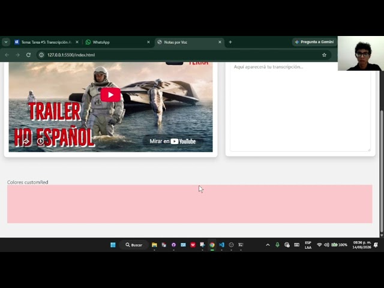Viewport: 384px width, 288px height.
Task: Click the green microphone tray icon
Action: (277, 245)
